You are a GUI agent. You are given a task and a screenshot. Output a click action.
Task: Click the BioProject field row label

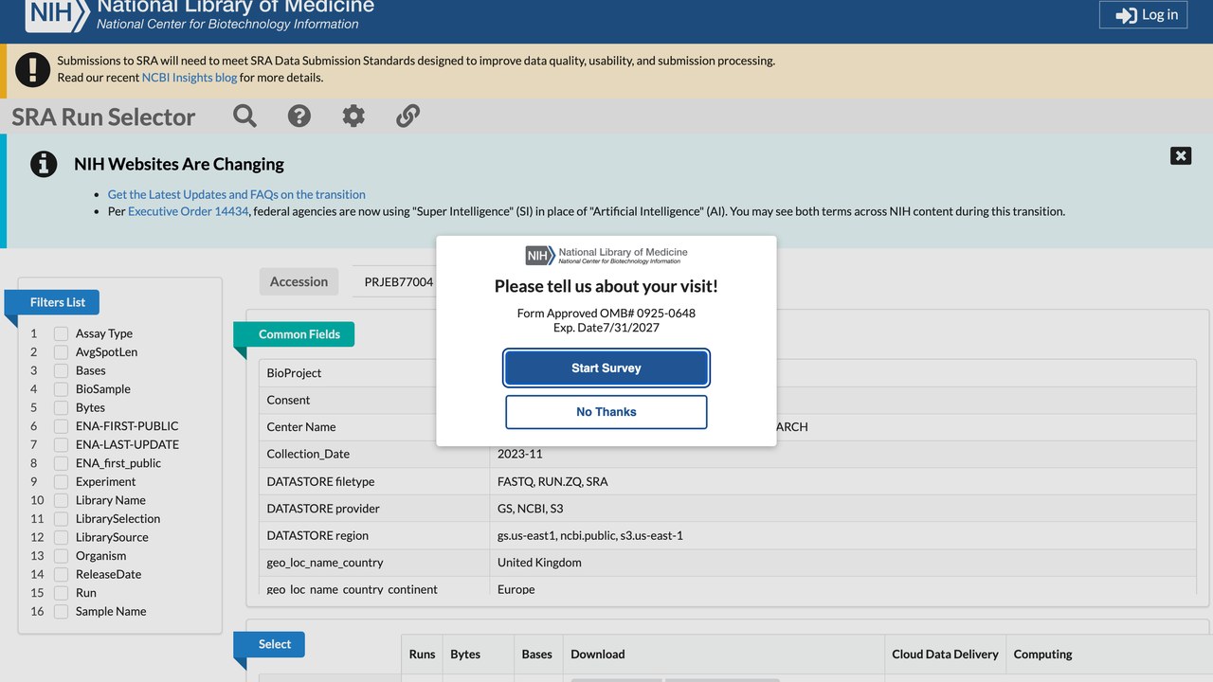pyautogui.click(x=294, y=373)
